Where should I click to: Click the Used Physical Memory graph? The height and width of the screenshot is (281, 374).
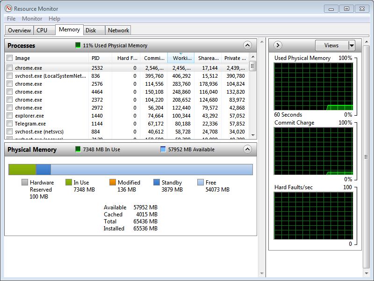point(313,87)
